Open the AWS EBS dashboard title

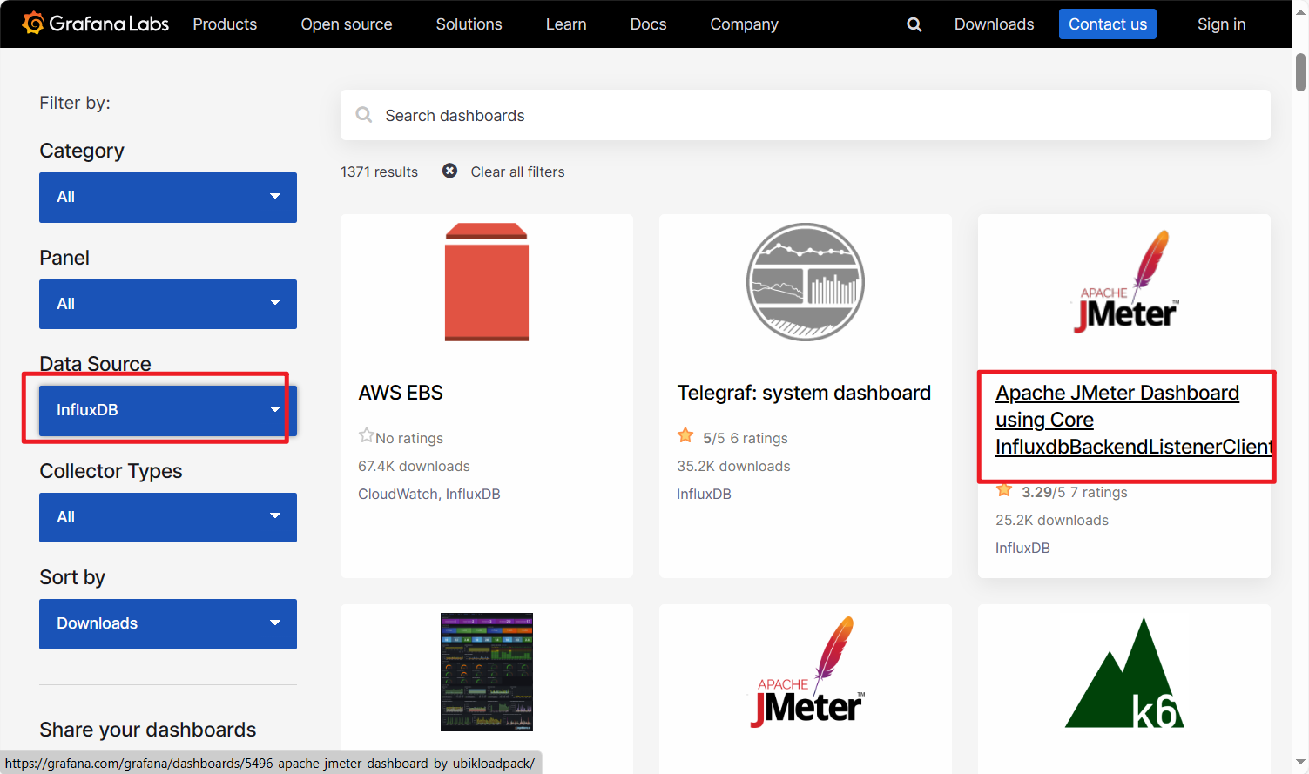[x=401, y=393]
